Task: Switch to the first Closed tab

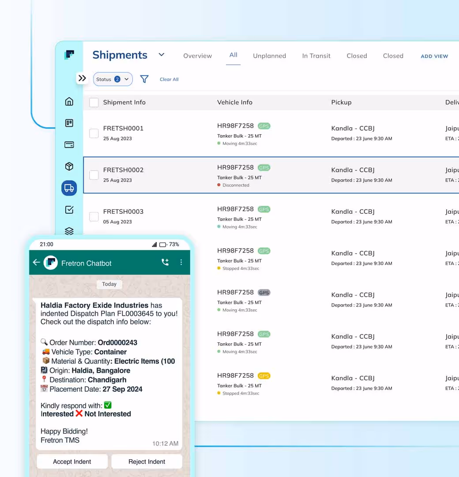Action: 357,56
